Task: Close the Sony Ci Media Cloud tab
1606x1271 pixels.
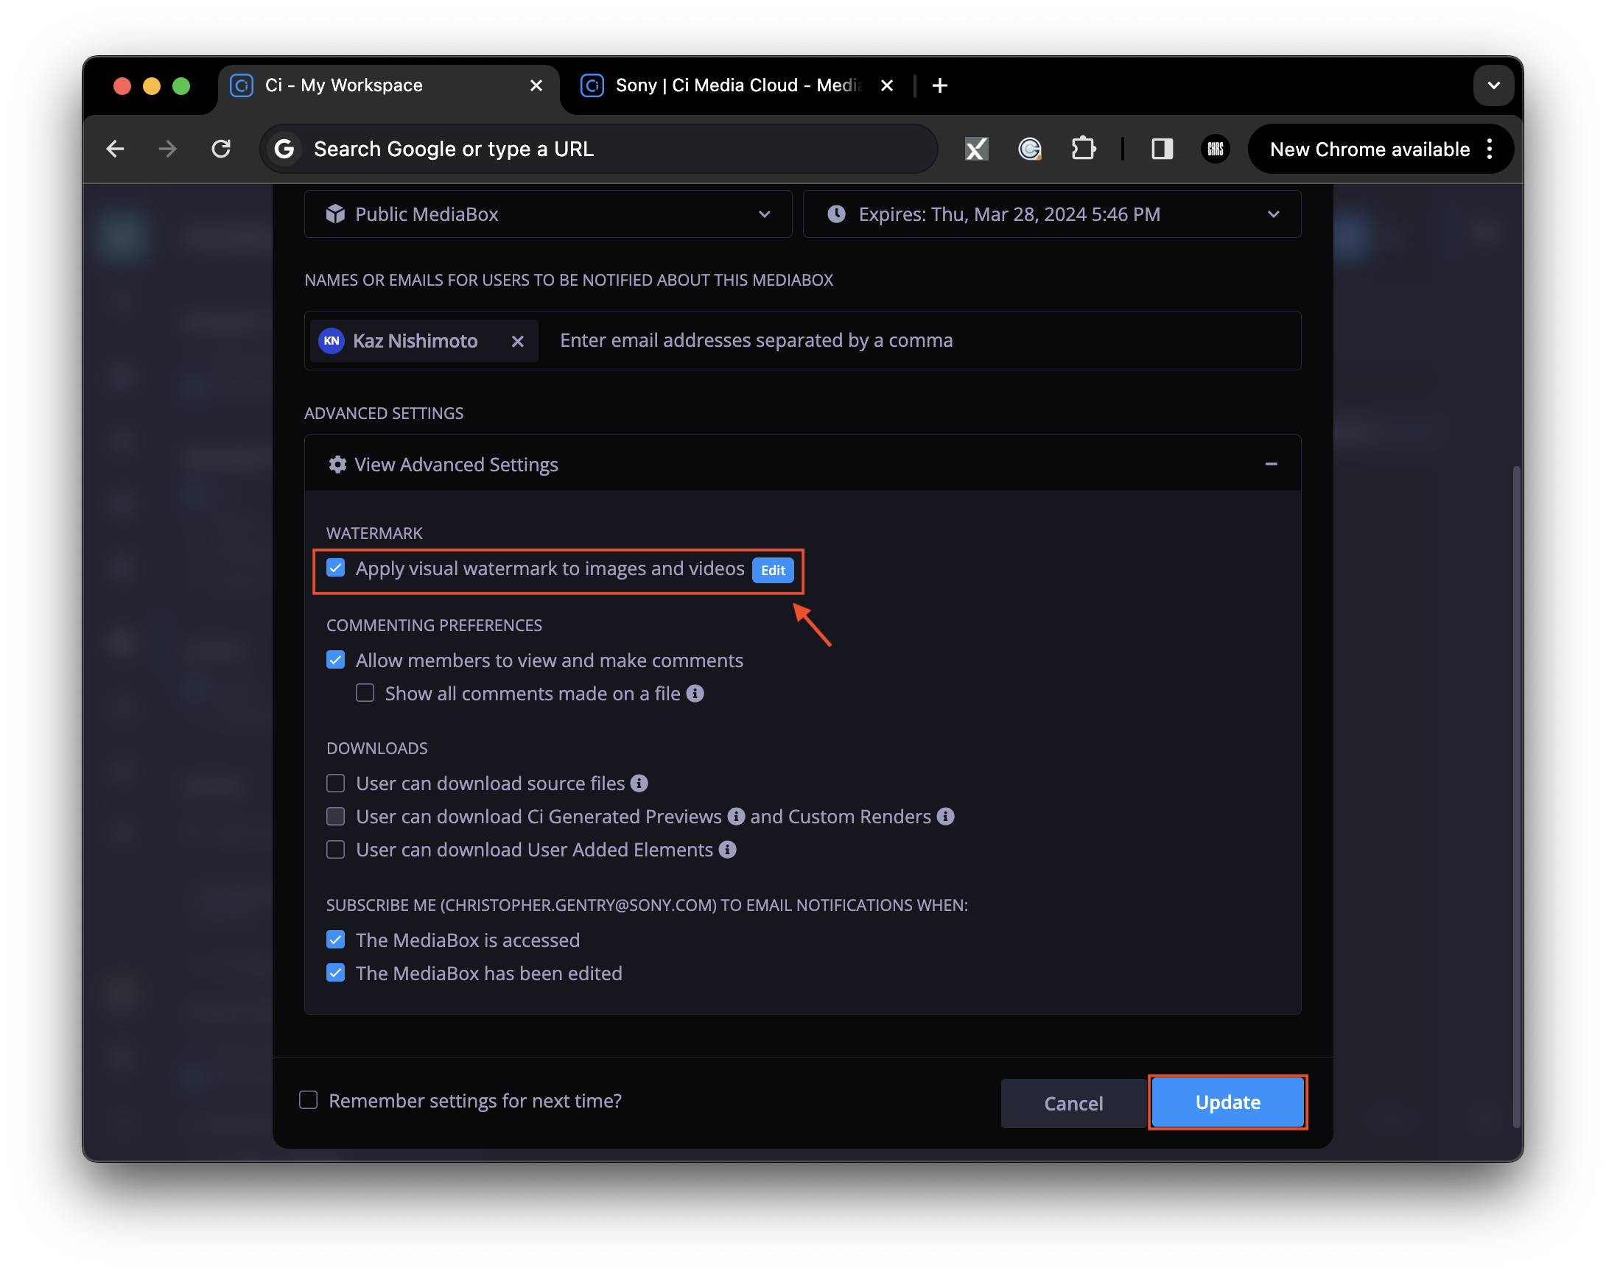Action: pos(887,85)
